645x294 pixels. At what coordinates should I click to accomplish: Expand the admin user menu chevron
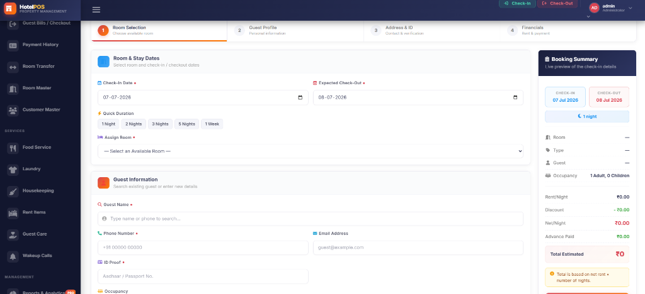click(630, 8)
